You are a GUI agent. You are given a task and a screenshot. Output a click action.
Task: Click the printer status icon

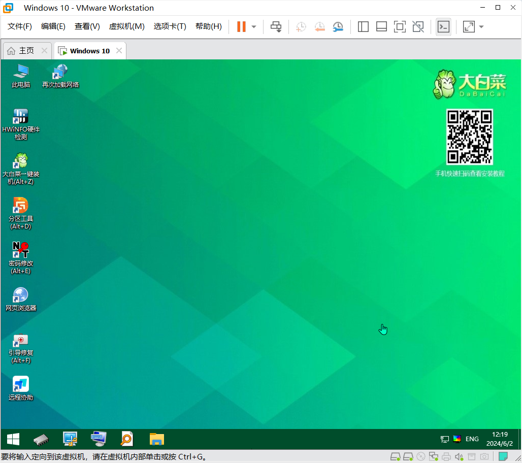click(x=446, y=457)
